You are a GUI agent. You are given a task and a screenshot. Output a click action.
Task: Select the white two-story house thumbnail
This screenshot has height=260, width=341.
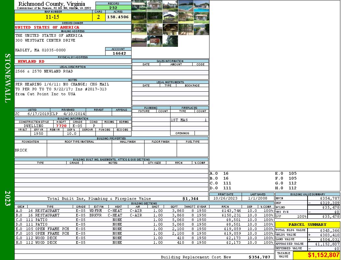point(170,6)
